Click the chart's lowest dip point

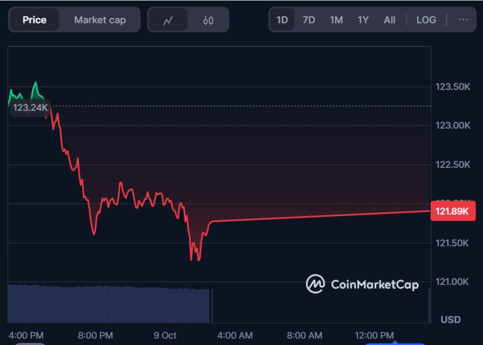(x=199, y=260)
